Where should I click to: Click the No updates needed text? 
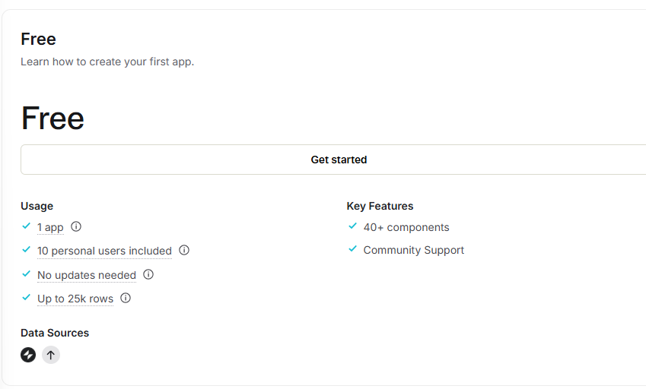tap(87, 275)
